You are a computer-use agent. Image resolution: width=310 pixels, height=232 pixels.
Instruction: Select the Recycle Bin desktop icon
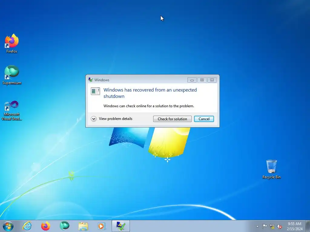pos(271,169)
